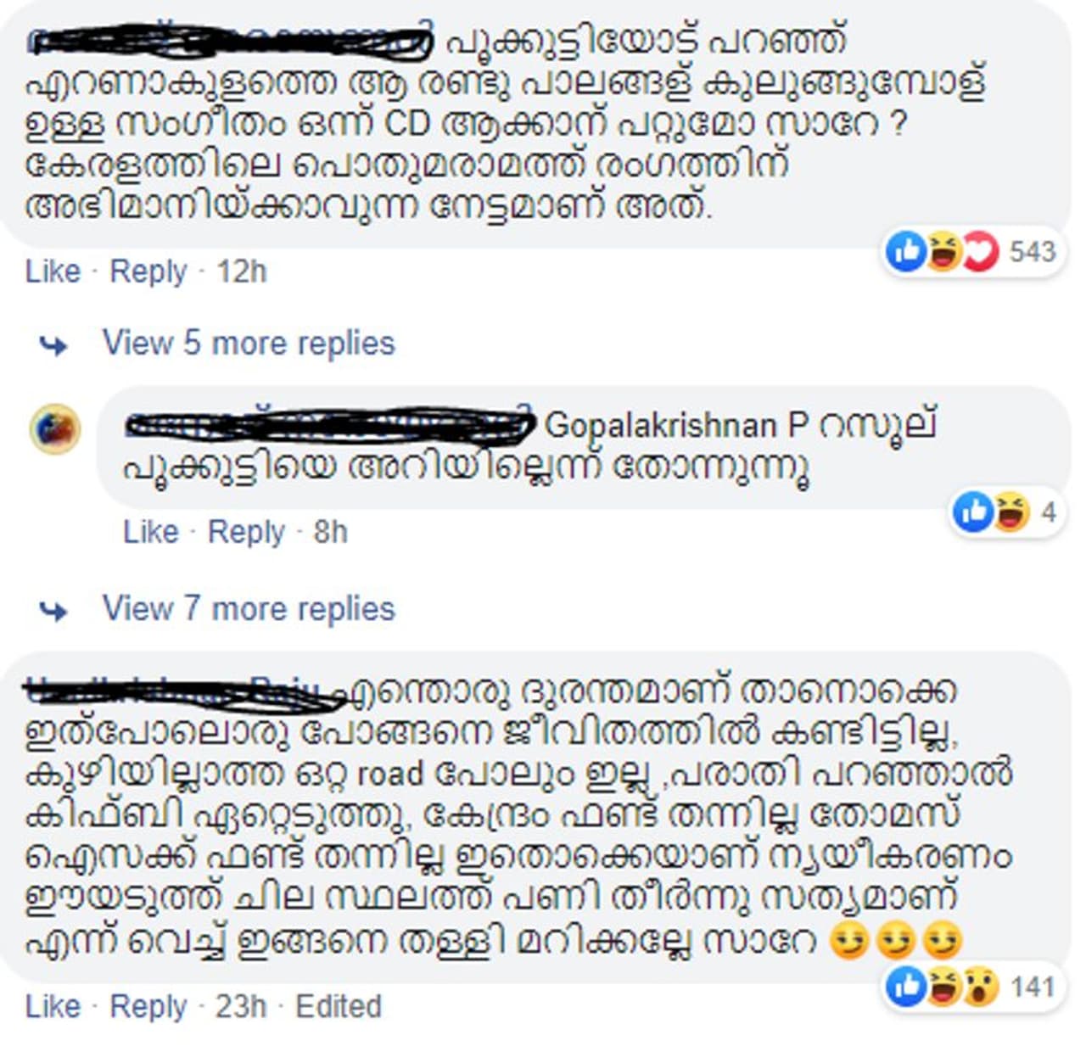Expand View 7 more replies
Viewport: 1086px width, 1063px height.
[249, 608]
